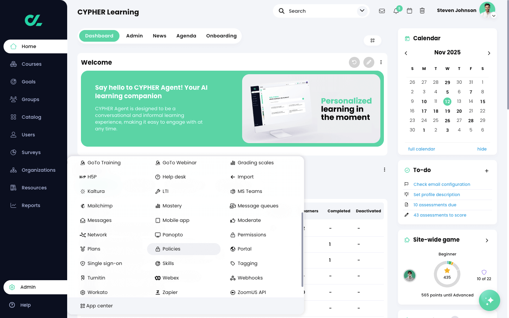Viewport: 509px width, 318px height.
Task: Open Set profile description to-do
Action: pos(437,195)
